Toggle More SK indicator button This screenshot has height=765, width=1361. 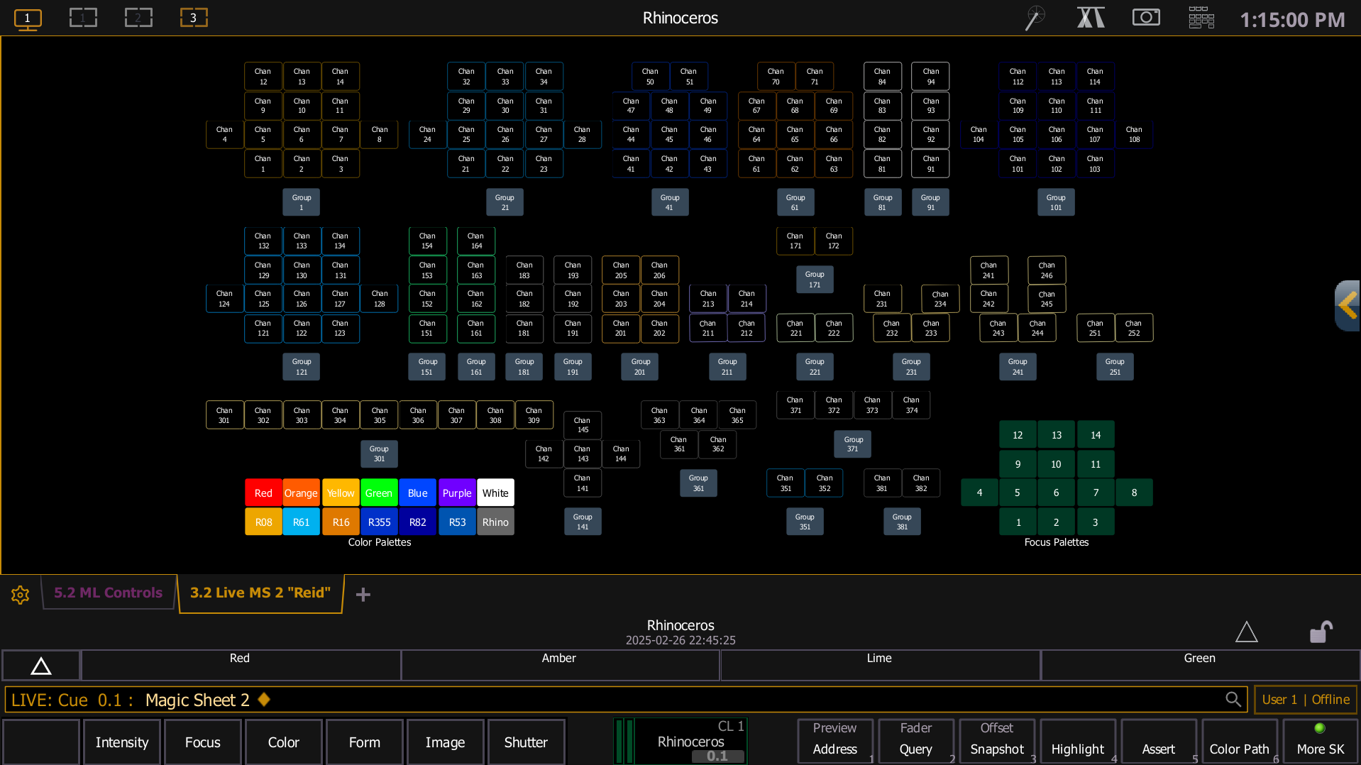[x=1320, y=742]
